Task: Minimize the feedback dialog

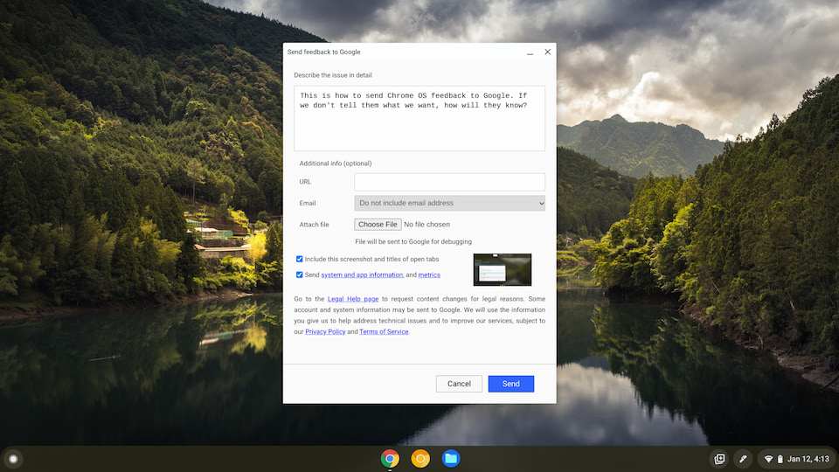Action: tap(530, 52)
